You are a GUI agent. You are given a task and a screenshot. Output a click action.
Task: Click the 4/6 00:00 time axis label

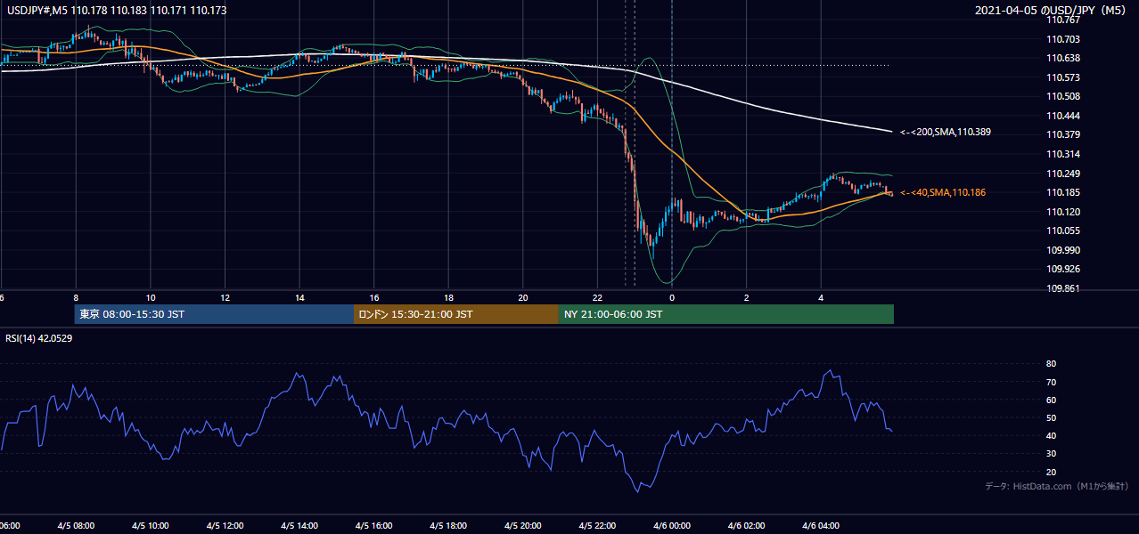pyautogui.click(x=672, y=526)
